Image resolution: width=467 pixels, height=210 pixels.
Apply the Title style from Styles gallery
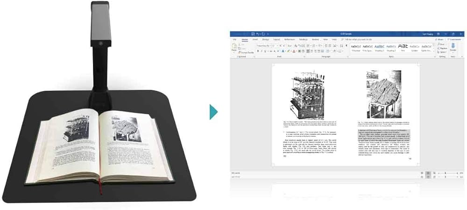point(403,48)
